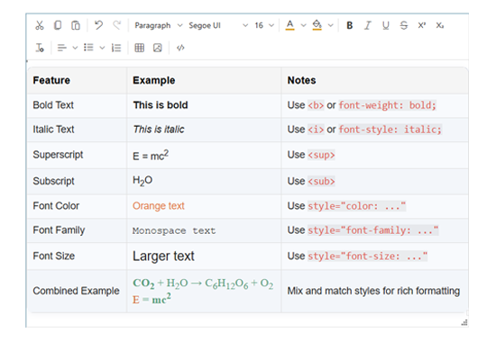Click the "Monospace text" example

(174, 230)
